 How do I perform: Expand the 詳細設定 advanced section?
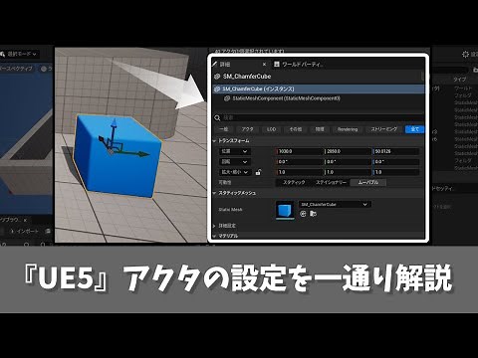coord(214,226)
